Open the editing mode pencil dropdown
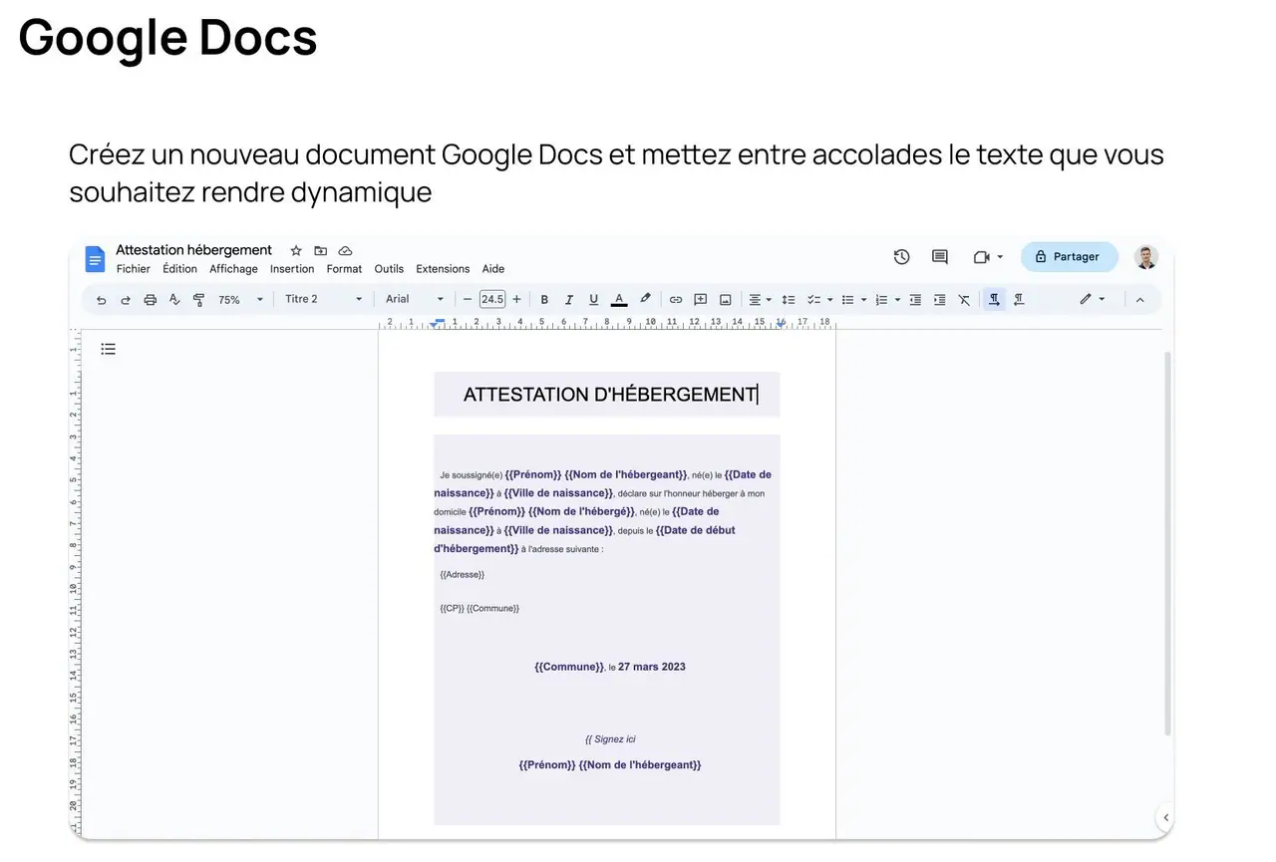Screen dimensions: 1276x862 pyautogui.click(x=1092, y=299)
